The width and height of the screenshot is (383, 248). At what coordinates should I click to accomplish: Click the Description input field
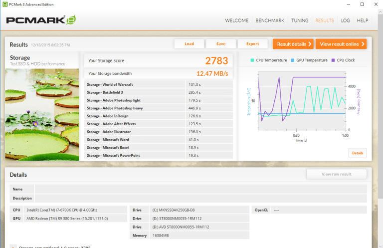[x=200, y=198]
